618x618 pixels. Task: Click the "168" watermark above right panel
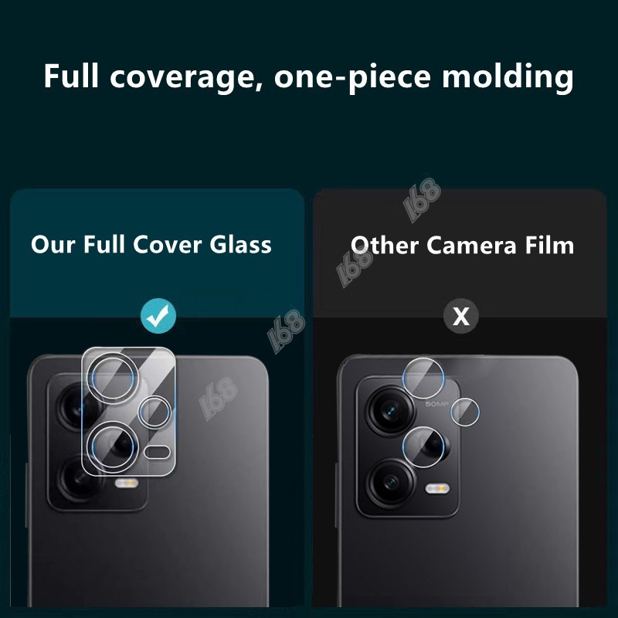click(422, 199)
